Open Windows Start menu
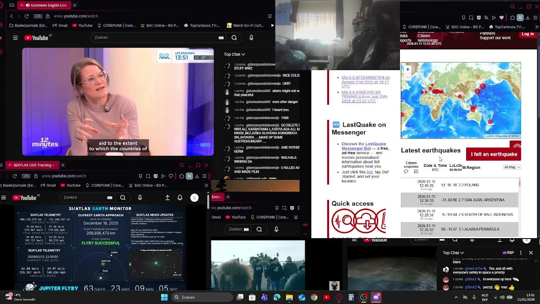 click(164, 297)
